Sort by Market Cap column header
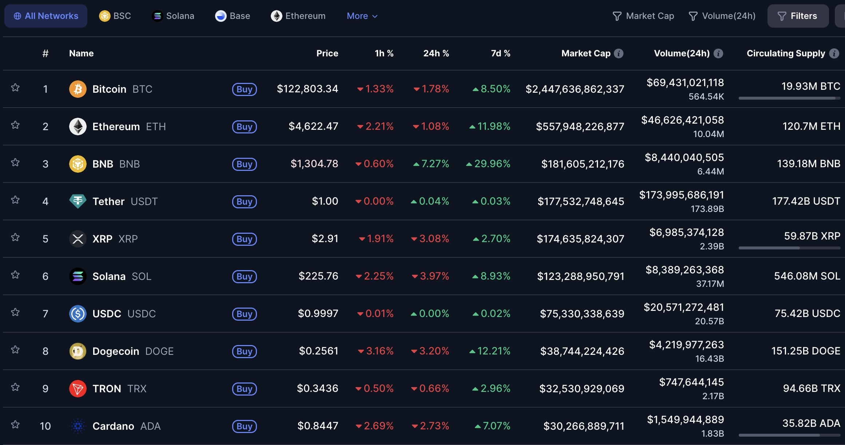Screen dimensions: 845x445 coord(586,53)
